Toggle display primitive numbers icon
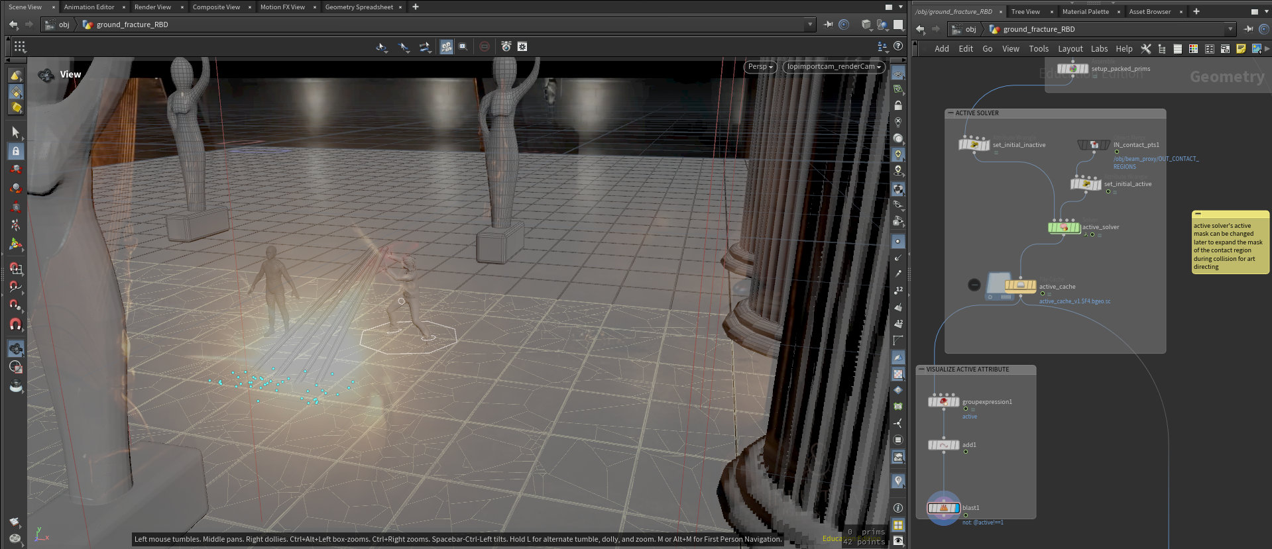 pyautogui.click(x=898, y=323)
